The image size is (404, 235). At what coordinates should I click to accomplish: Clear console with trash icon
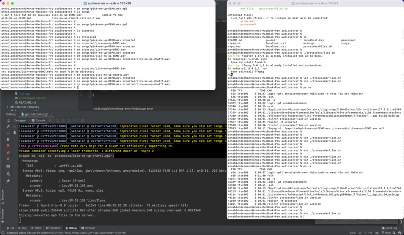click(15, 133)
